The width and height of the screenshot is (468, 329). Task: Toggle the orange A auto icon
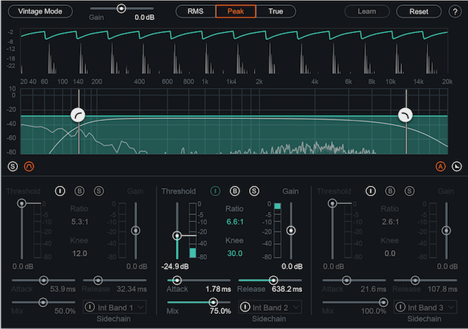tap(440, 167)
